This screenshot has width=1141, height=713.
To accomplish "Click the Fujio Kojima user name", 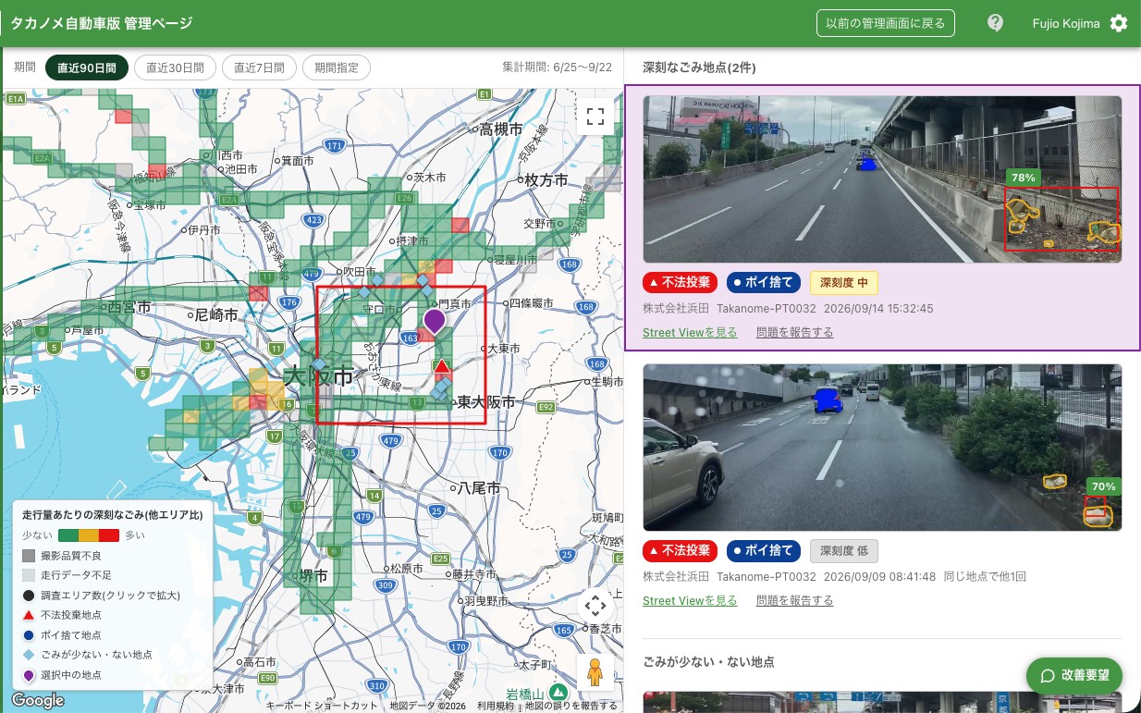I will (1066, 23).
